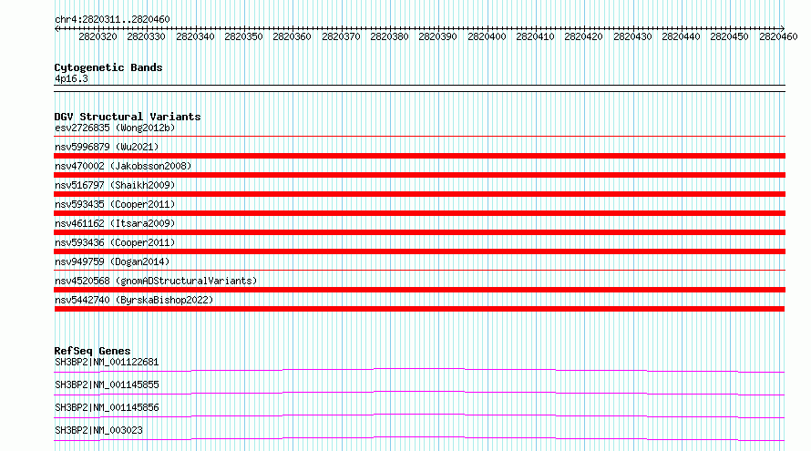Open transcript SH3BP2|NM_003023
The width and height of the screenshot is (811, 451).
tap(98, 430)
